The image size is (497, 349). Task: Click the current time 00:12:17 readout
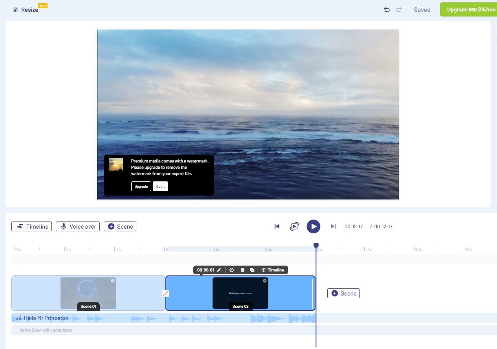(x=354, y=226)
